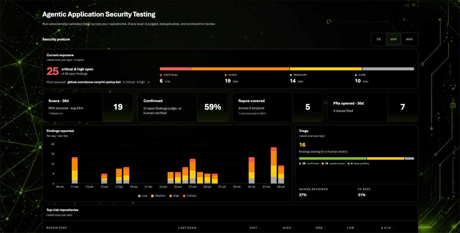
Task: Sort table by High column
Action: (x=289, y=228)
